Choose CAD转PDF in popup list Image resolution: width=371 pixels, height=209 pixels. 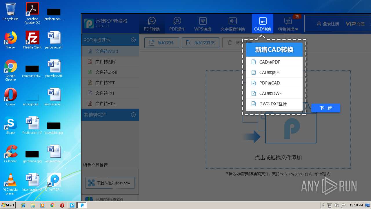click(x=274, y=62)
